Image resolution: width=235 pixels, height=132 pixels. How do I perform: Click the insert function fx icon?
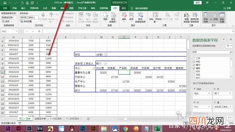pyautogui.click(x=39, y=31)
